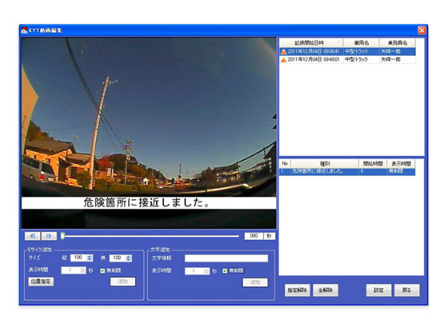Select the record dated 2011年12月04日 09:08:41
The width and height of the screenshot is (448, 336).
(347, 51)
